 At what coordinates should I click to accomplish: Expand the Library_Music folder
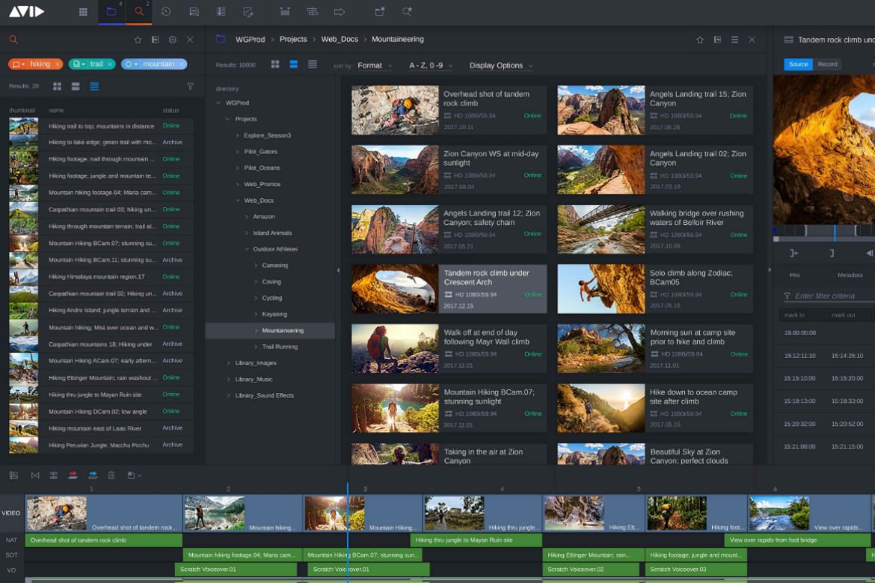[229, 379]
